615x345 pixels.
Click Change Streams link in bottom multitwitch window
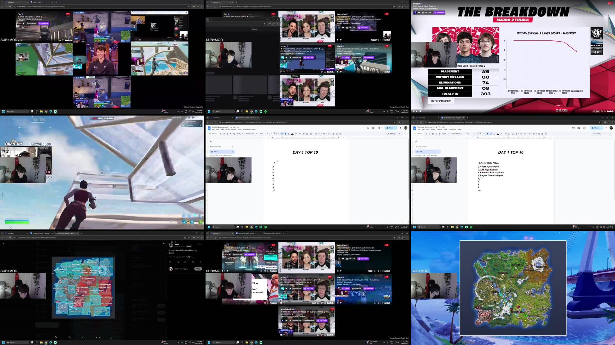click(x=395, y=338)
